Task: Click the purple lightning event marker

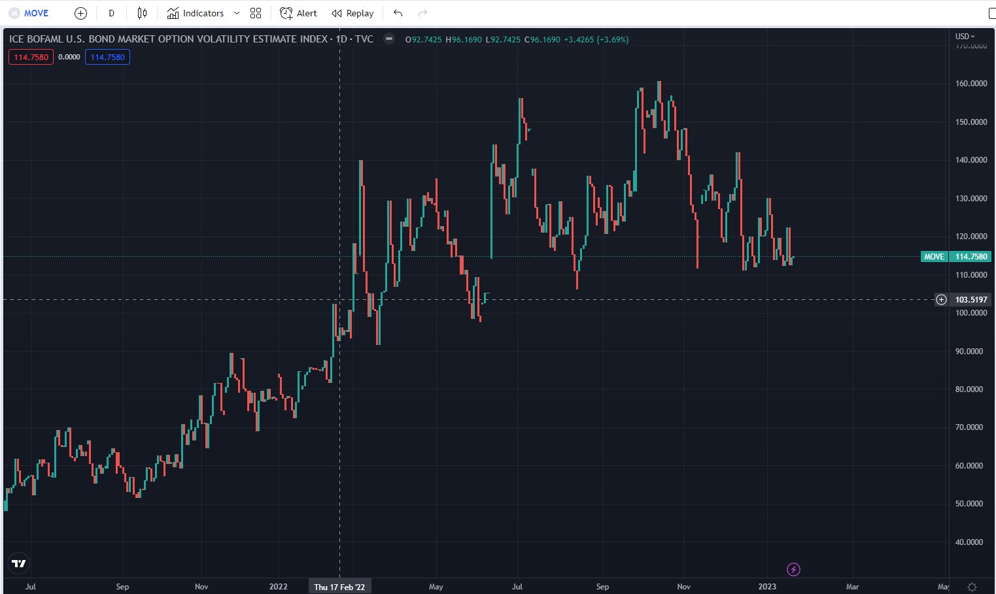Action: click(793, 569)
